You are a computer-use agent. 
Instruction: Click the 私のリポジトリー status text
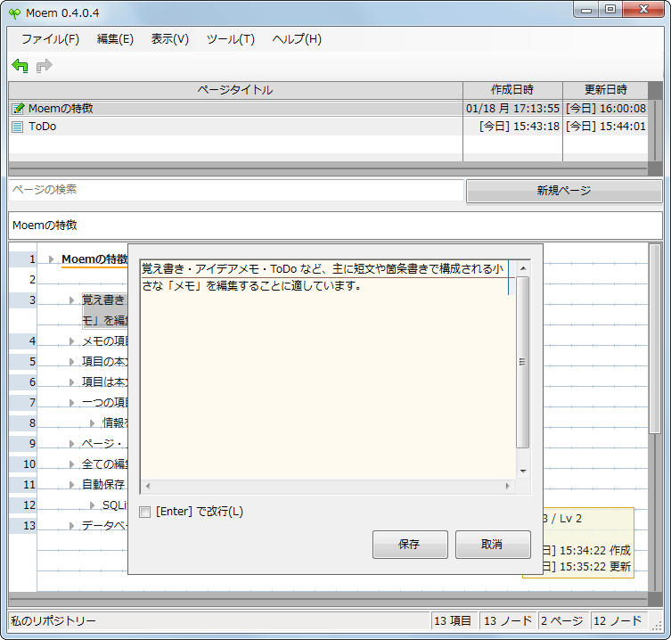tap(53, 621)
